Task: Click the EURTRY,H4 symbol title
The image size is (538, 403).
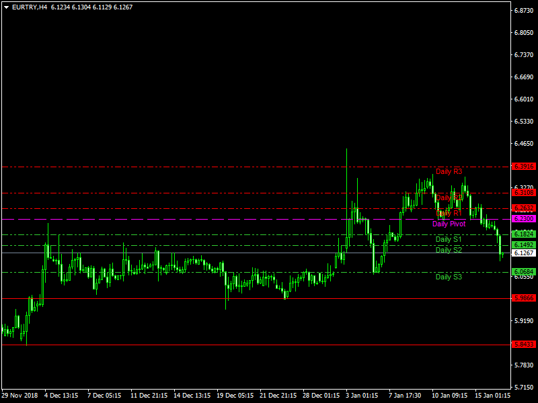Action: [30, 7]
